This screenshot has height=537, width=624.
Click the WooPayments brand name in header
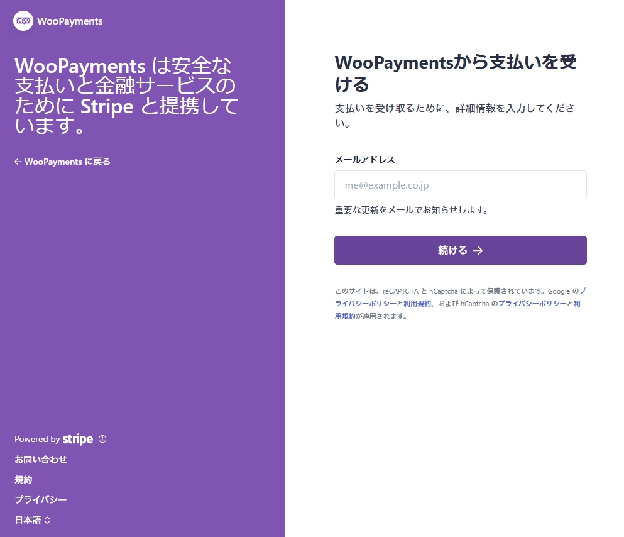70,21
